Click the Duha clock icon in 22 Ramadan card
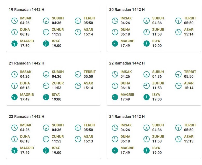The height and width of the screenshot is (165, 202). [x=115, y=85]
